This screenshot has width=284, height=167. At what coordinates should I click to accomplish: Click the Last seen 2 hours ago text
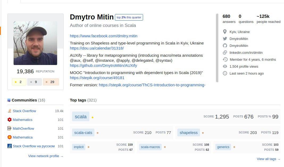click(247, 73)
